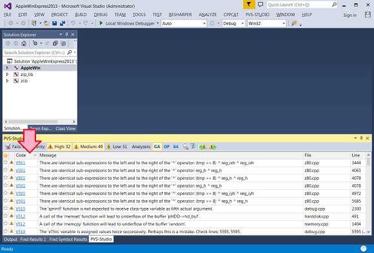Image resolution: width=374 pixels, height=253 pixels.
Task: Star the V512 memset warning row
Action: [6, 216]
